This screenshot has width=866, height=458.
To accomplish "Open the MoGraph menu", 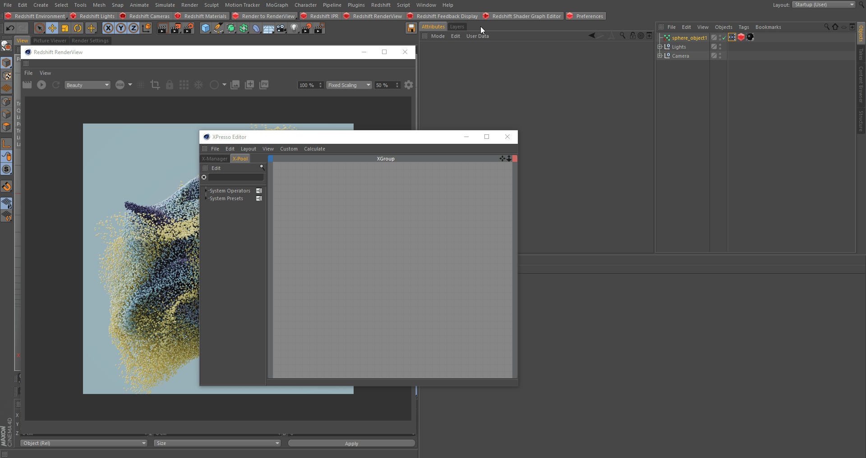I will tap(277, 5).
